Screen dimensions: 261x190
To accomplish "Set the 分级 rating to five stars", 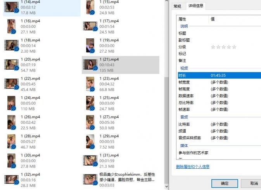I will coord(234,47).
